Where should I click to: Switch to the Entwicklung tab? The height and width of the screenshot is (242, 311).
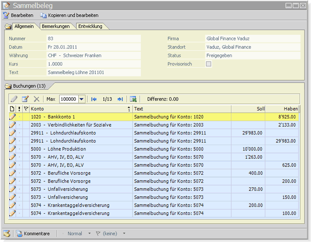click(90, 26)
